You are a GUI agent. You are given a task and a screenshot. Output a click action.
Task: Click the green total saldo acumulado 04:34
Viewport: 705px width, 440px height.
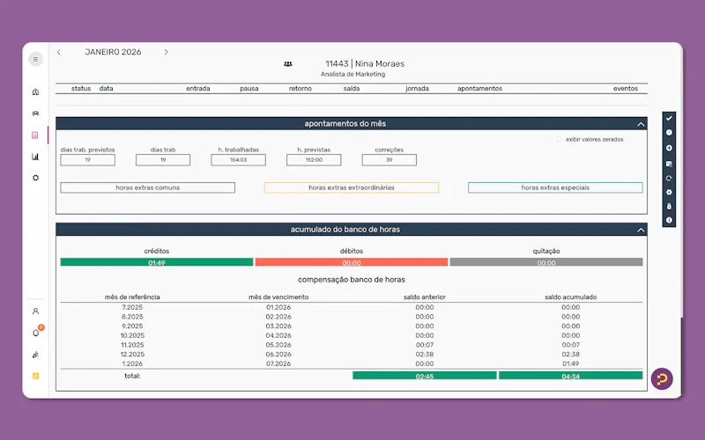tap(570, 376)
